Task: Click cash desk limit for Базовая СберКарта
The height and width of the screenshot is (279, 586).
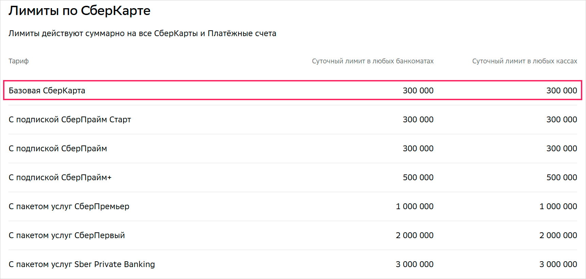Action: (562, 91)
